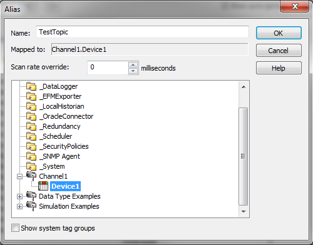Click the Simulation Examples channel icon
The width and height of the screenshot is (313, 245).
pos(31,206)
